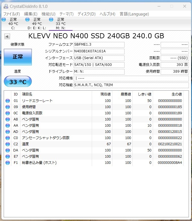192x221 pixels.
Task: Click status icon of E7 row
Action: [8, 157]
